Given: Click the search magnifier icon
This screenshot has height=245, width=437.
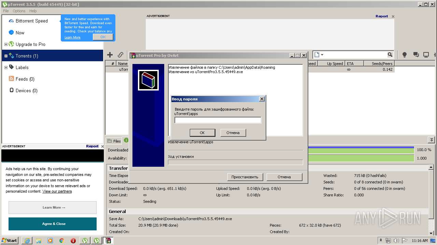Looking at the screenshot, I should point(390,55).
